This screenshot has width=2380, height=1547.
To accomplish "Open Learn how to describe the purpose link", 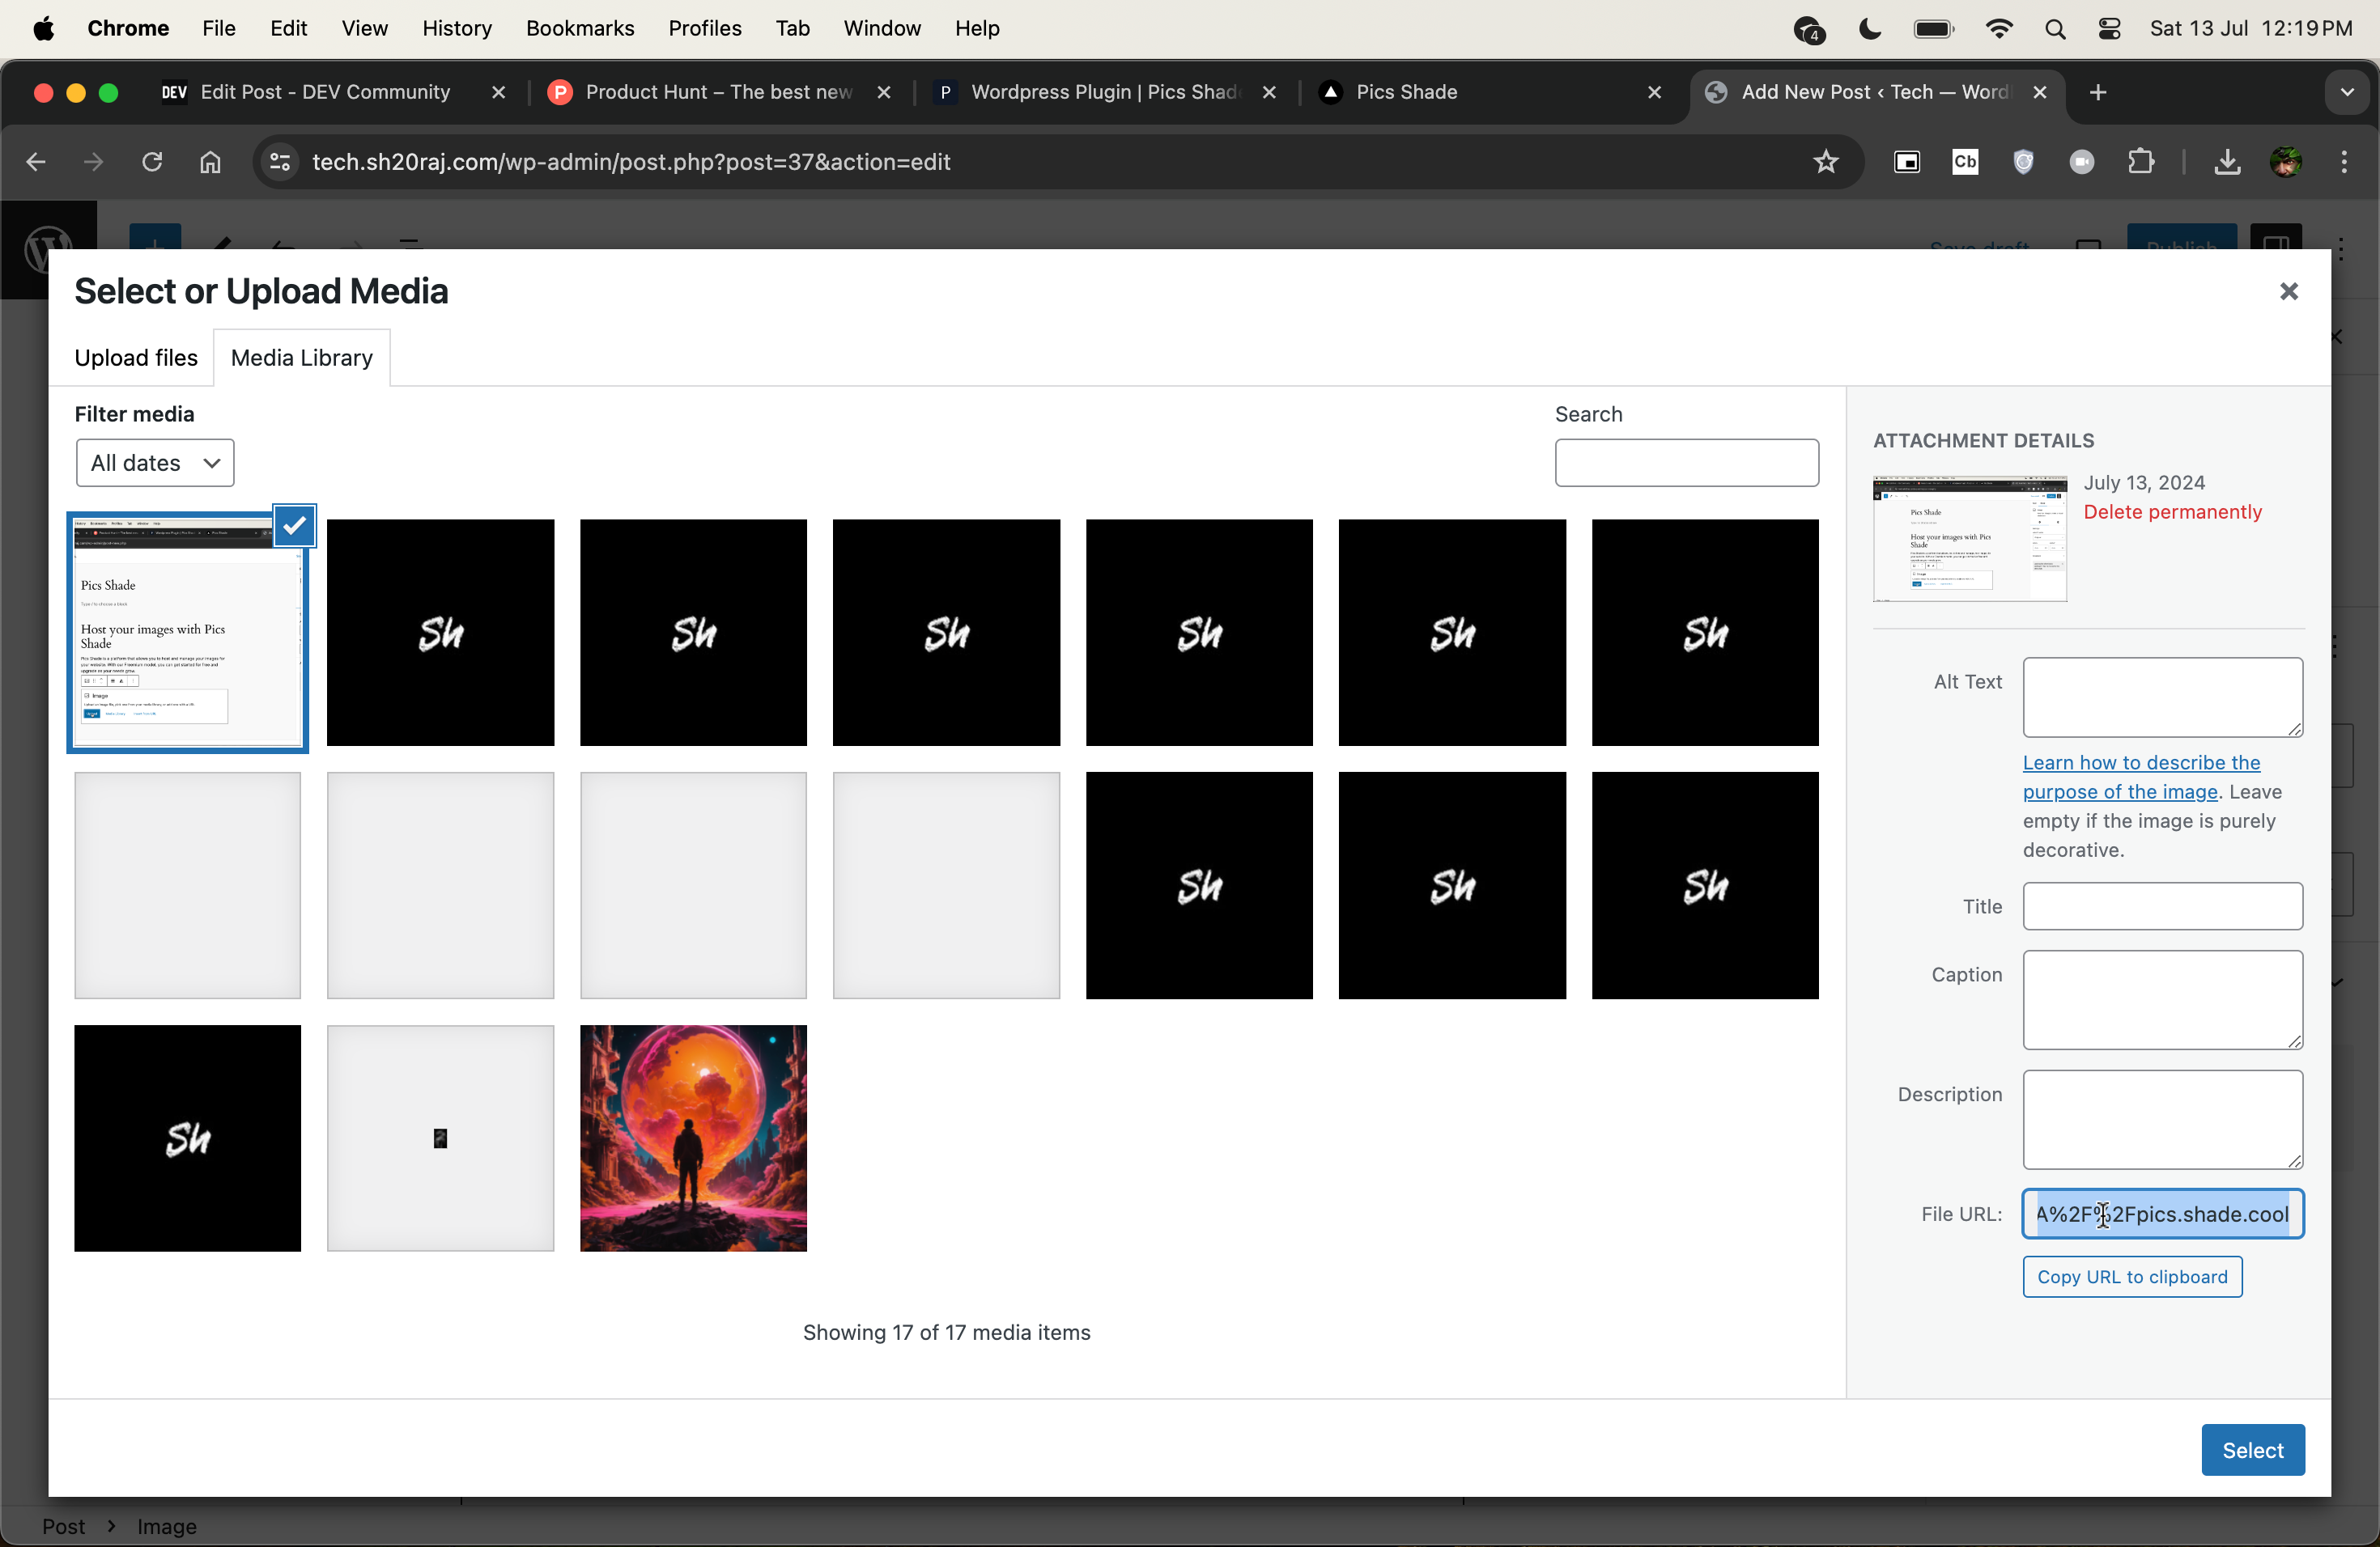I will tap(2141, 777).
